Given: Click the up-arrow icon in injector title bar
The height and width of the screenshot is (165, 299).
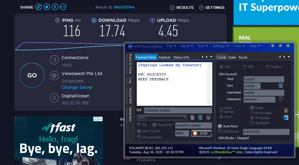Looking at the screenshot, I should click(280, 46).
